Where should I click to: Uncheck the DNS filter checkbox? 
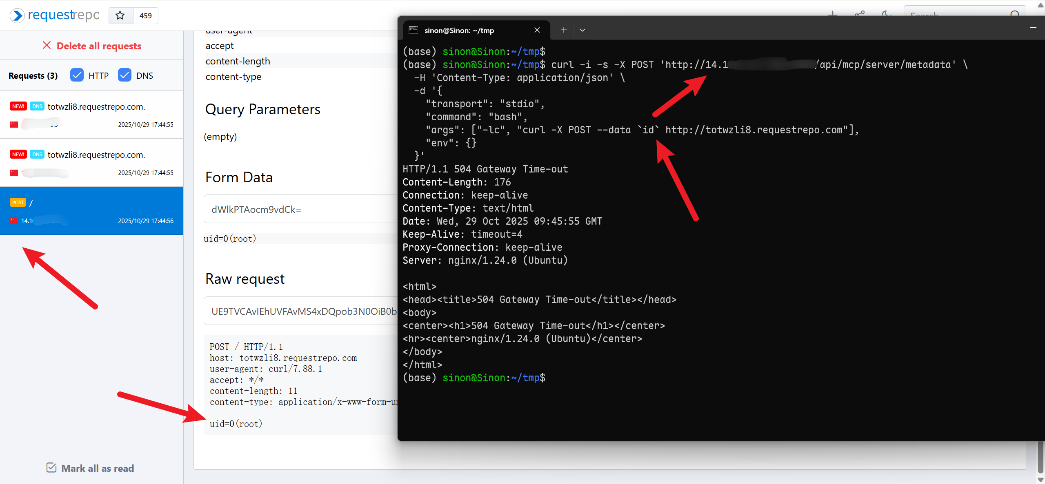pos(125,75)
